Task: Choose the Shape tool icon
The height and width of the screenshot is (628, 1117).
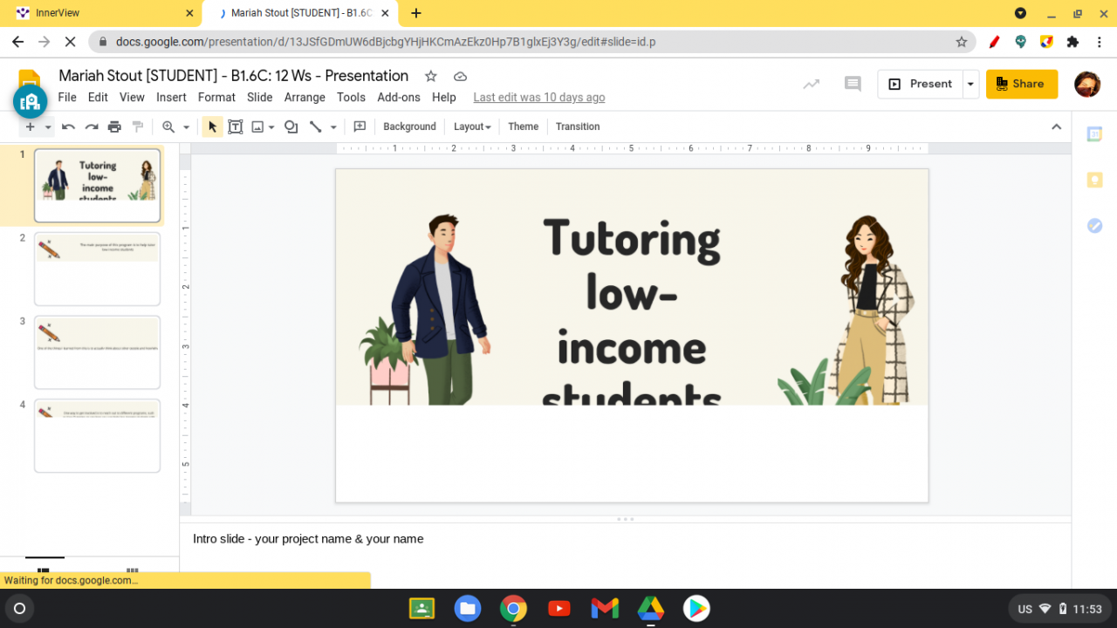Action: coord(291,126)
